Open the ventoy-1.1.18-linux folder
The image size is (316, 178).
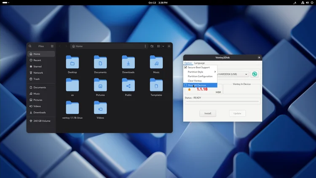72,108
